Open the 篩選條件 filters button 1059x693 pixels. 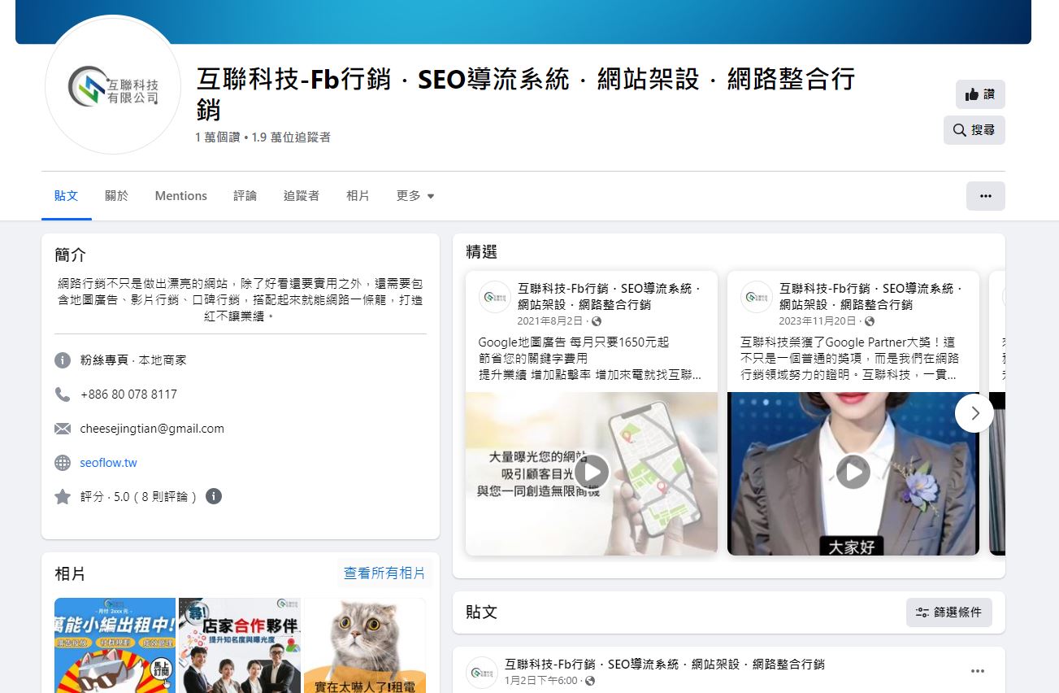point(948,612)
